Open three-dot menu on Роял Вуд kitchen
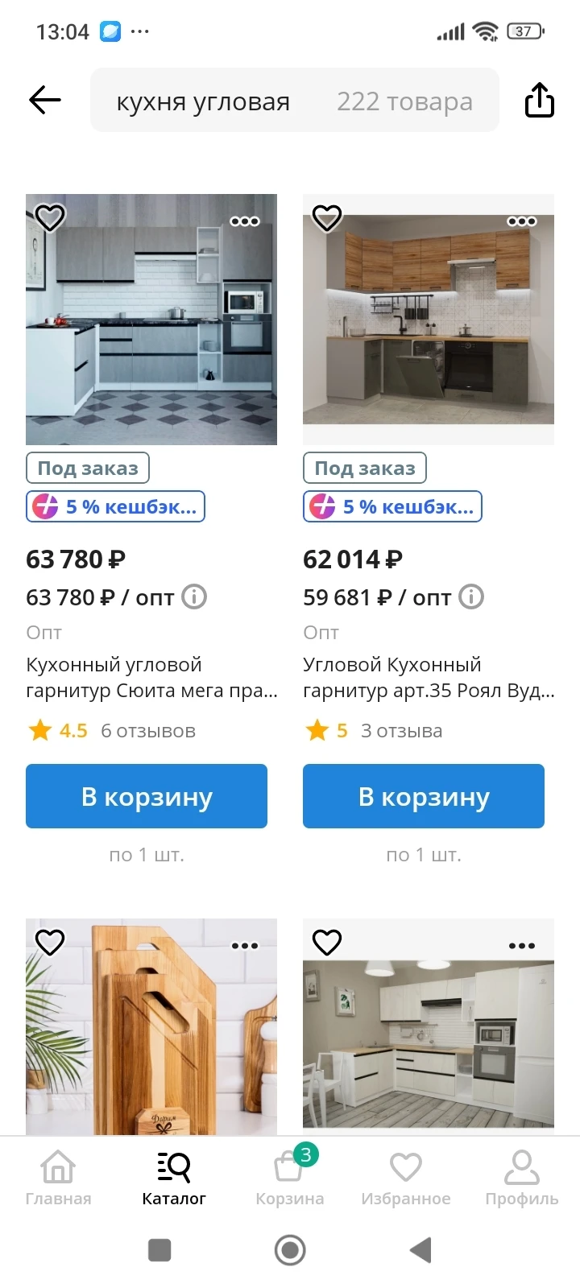580x1288 pixels. coord(521,221)
